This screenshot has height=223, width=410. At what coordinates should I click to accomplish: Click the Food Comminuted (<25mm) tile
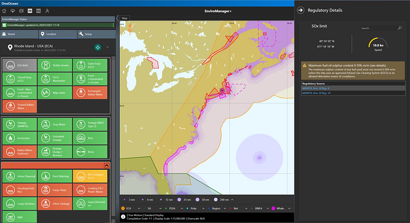coord(90,79)
